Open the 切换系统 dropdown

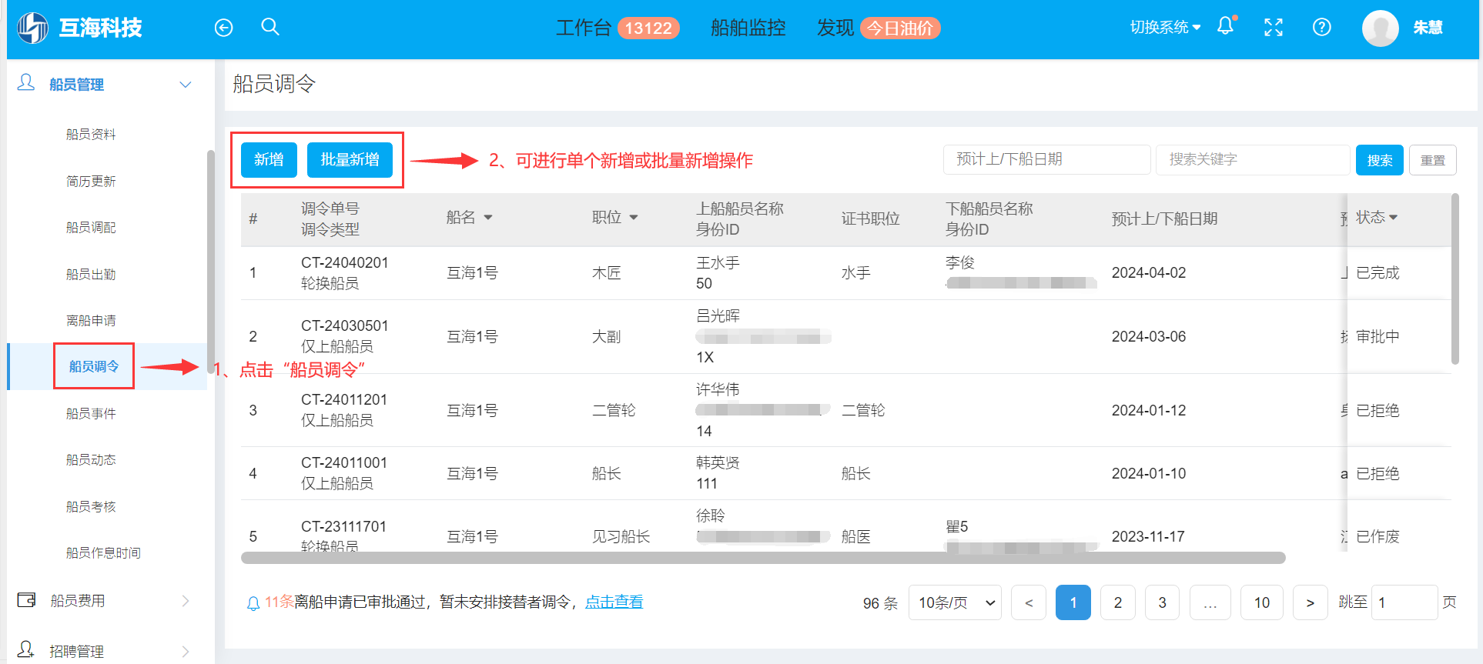1165,28
